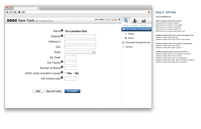
Task: Bookmark page with the star icon
Action: (23, 12)
